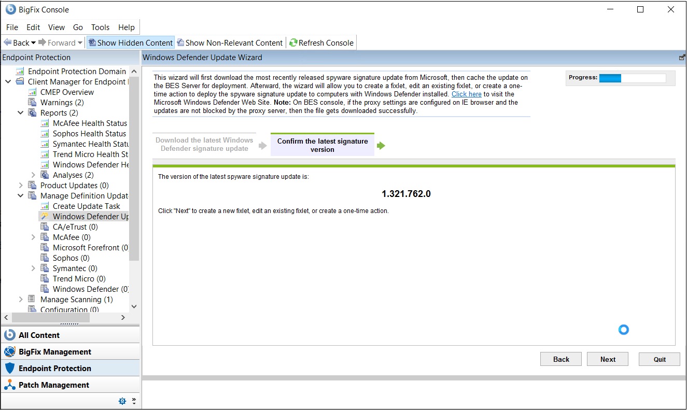Switch to Patch Management domain
Screen dimensions: 687x410
[70, 385]
